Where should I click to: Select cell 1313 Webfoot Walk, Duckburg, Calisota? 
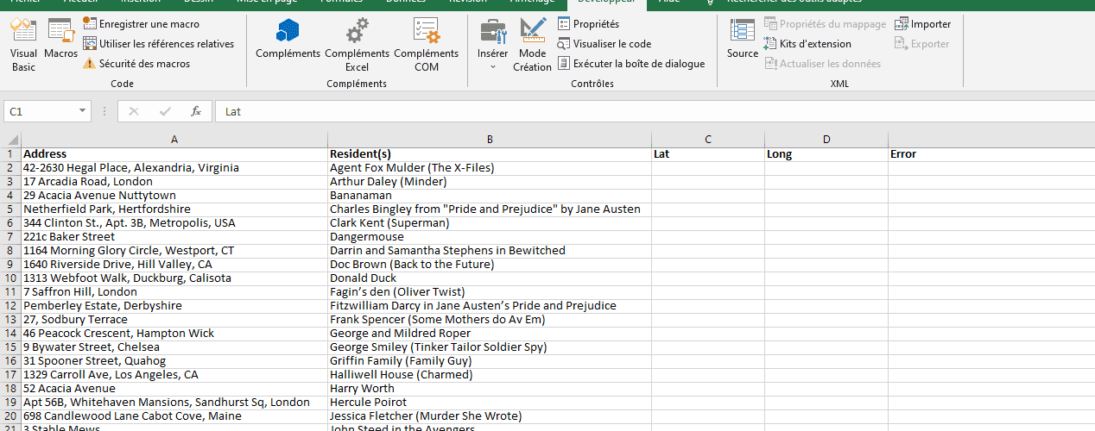coord(174,278)
